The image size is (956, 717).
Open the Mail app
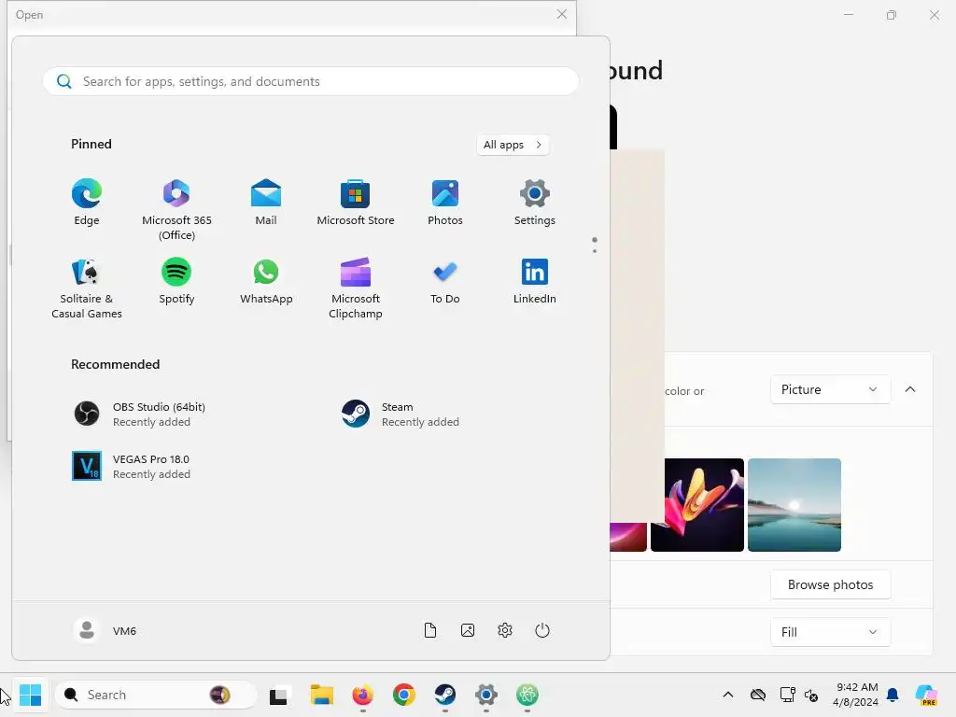click(x=266, y=203)
